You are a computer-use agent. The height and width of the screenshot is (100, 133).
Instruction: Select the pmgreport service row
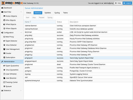pyautogui.click(x=78, y=58)
